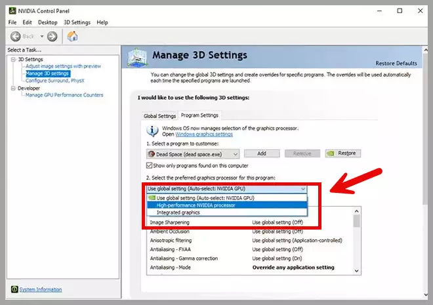Screen dimensions: 433x305
Task: Maximize the NVIDIA Control Panel window
Action: 400,10
